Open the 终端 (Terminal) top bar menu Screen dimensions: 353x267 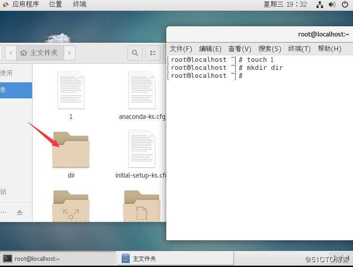79,4
